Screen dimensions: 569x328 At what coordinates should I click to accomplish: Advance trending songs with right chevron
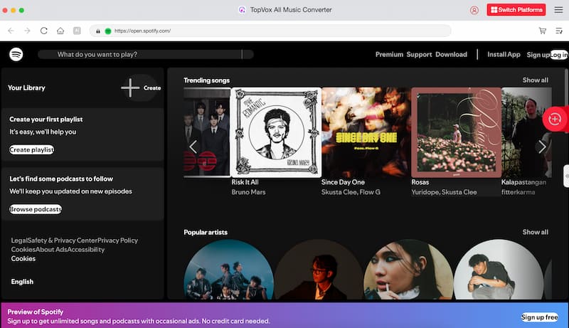542,147
